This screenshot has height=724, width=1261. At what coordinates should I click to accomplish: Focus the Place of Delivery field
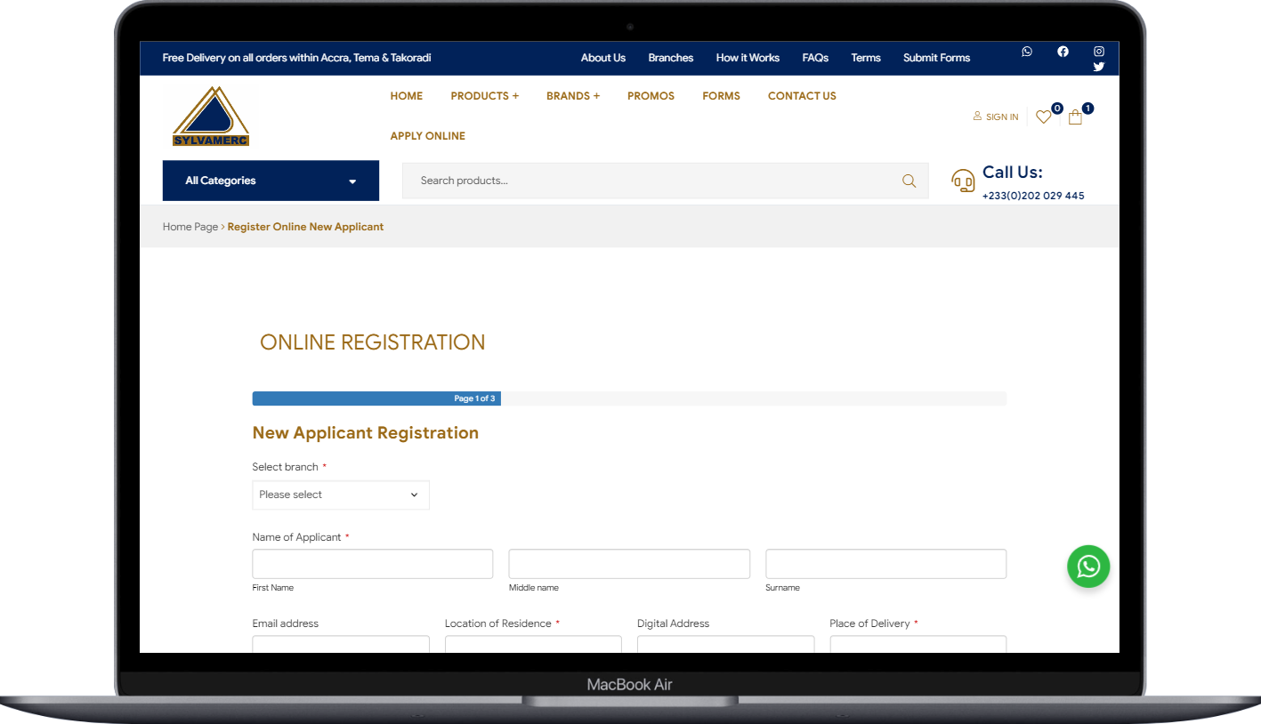click(918, 645)
